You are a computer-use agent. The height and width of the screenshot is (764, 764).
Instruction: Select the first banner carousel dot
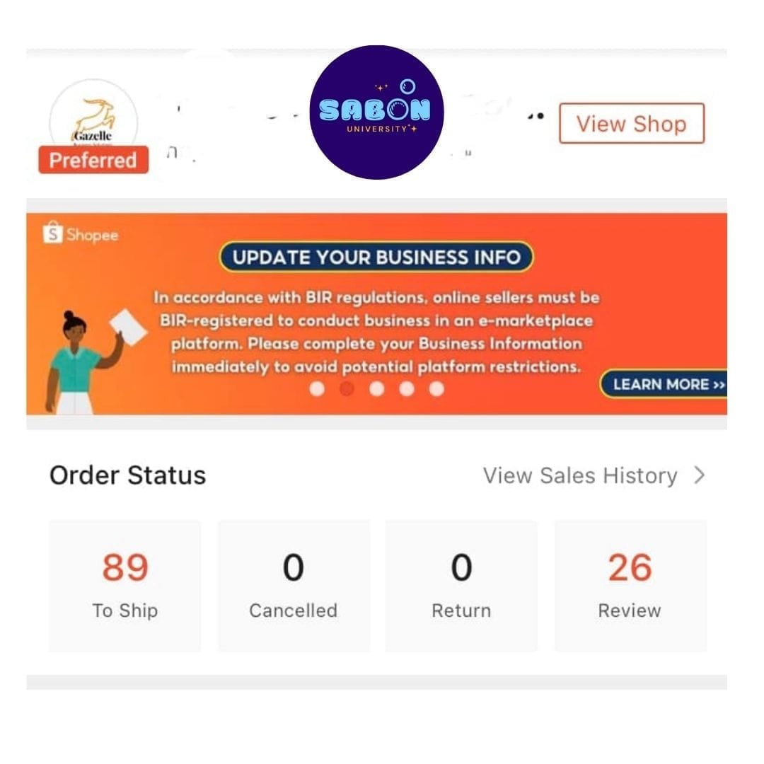pos(317,389)
